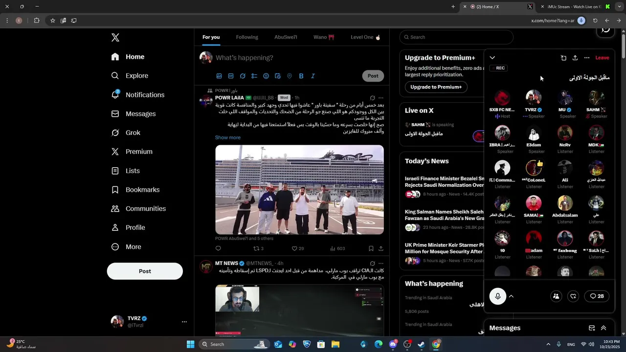
Task: Click the Grok enhance icon in composer
Action: coord(243,76)
